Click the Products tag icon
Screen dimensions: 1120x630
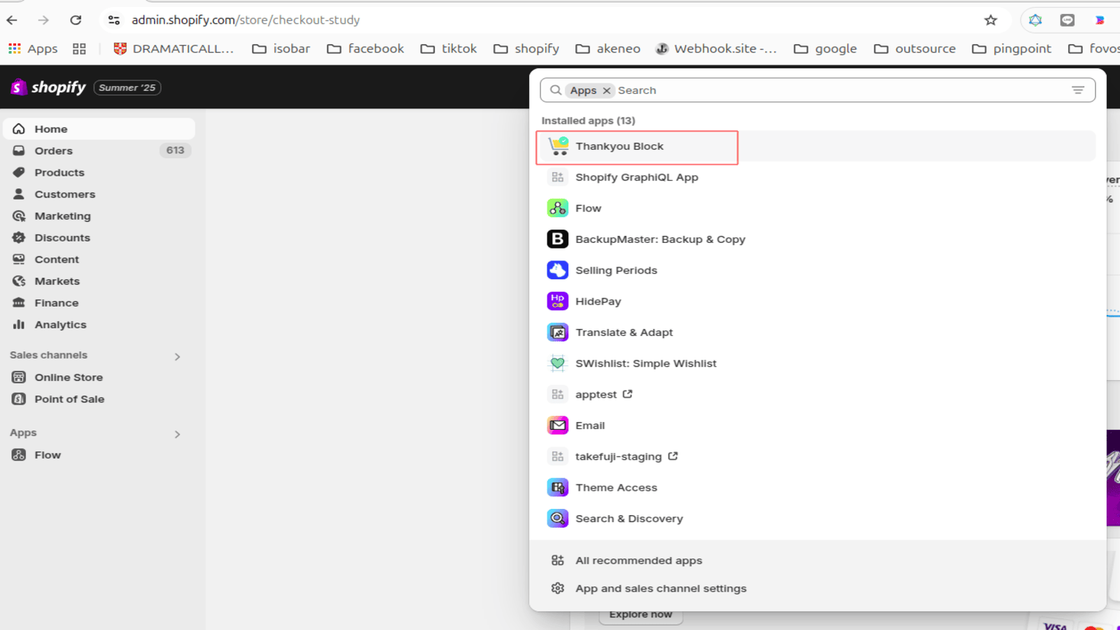[x=19, y=172]
